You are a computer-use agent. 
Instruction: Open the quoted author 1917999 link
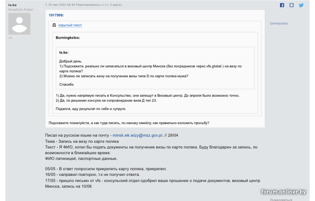click(x=56, y=15)
